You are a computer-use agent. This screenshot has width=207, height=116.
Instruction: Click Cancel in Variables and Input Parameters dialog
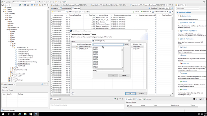[141, 94]
